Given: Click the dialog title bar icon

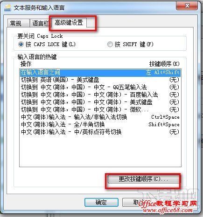Looking at the screenshot, I should (x=8, y=7).
